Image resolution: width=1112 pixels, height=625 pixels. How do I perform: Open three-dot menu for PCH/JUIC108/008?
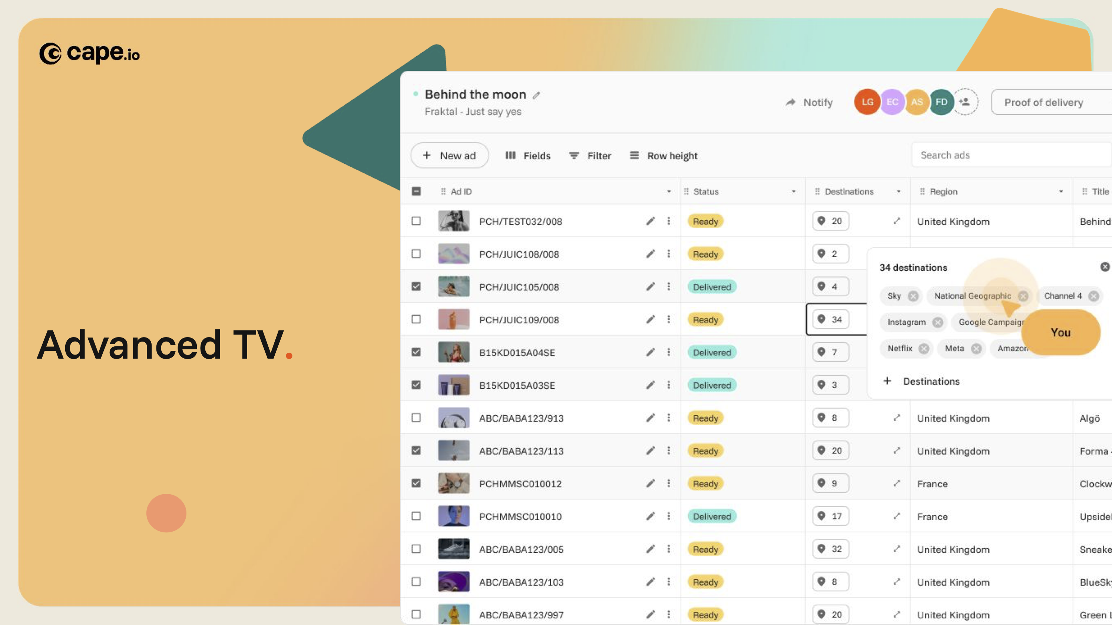point(669,254)
